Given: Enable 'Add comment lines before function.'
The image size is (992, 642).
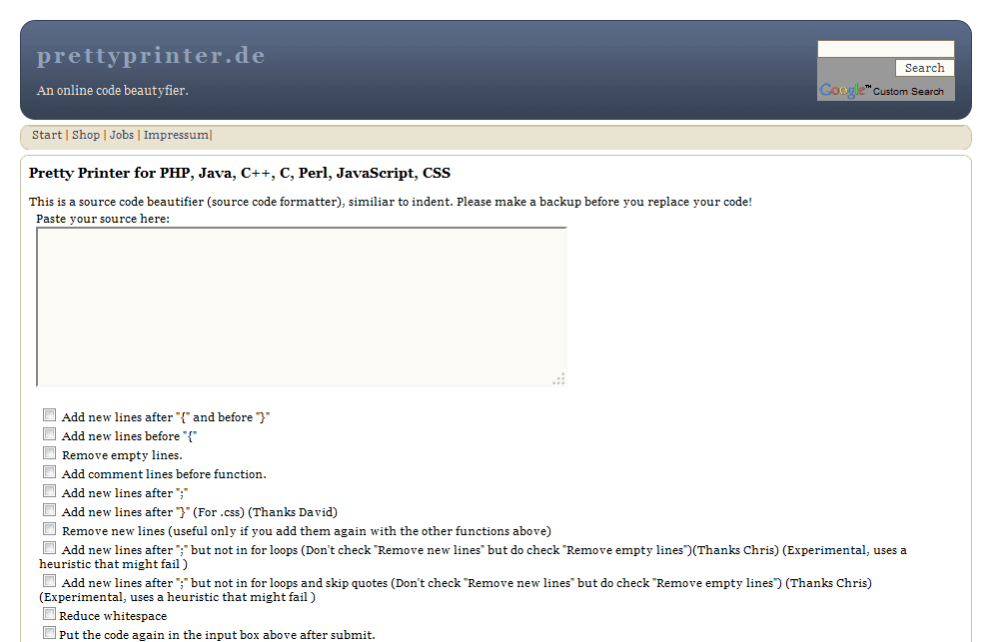Looking at the screenshot, I should [49, 472].
